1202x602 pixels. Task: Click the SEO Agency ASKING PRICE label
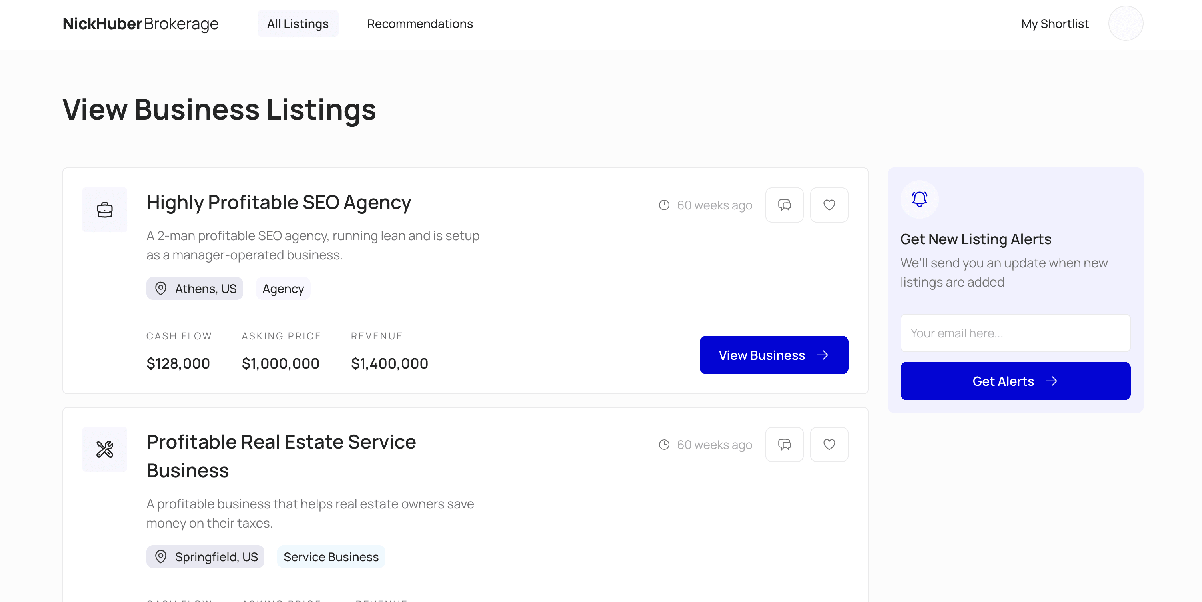(x=282, y=336)
